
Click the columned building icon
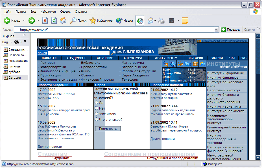(x=195, y=64)
